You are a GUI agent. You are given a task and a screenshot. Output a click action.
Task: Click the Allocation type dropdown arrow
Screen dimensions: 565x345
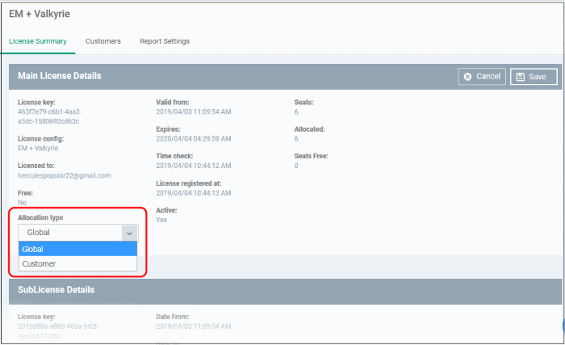[x=129, y=234]
